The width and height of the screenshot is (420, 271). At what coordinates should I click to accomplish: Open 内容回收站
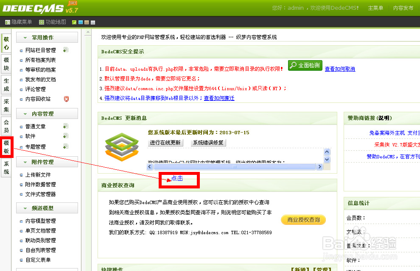coord(38,99)
